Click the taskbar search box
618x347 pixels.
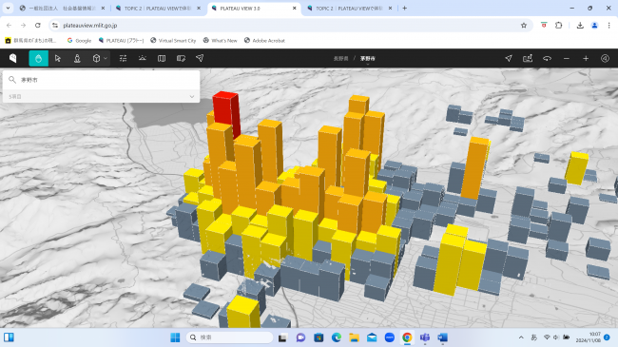tap(229, 337)
